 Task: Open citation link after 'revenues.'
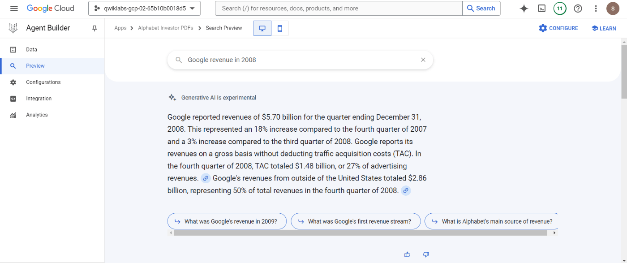tap(206, 178)
